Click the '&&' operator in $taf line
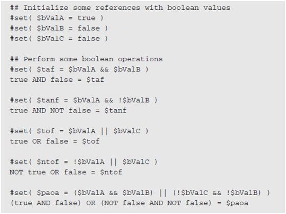286x214 pixels. (105, 69)
